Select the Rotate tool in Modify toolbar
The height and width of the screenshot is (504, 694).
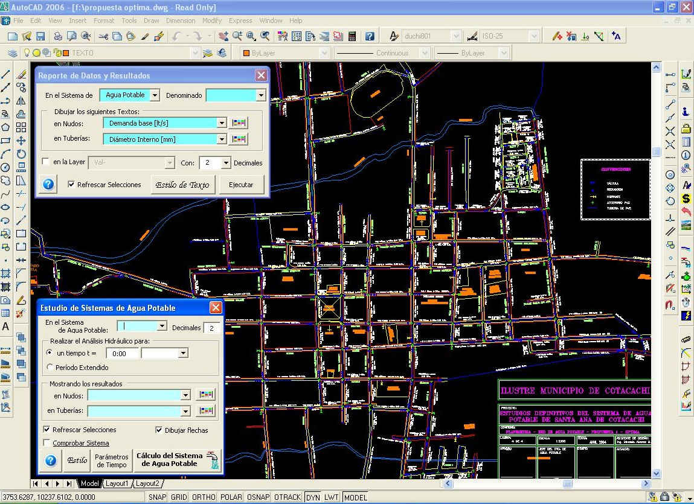(21, 154)
